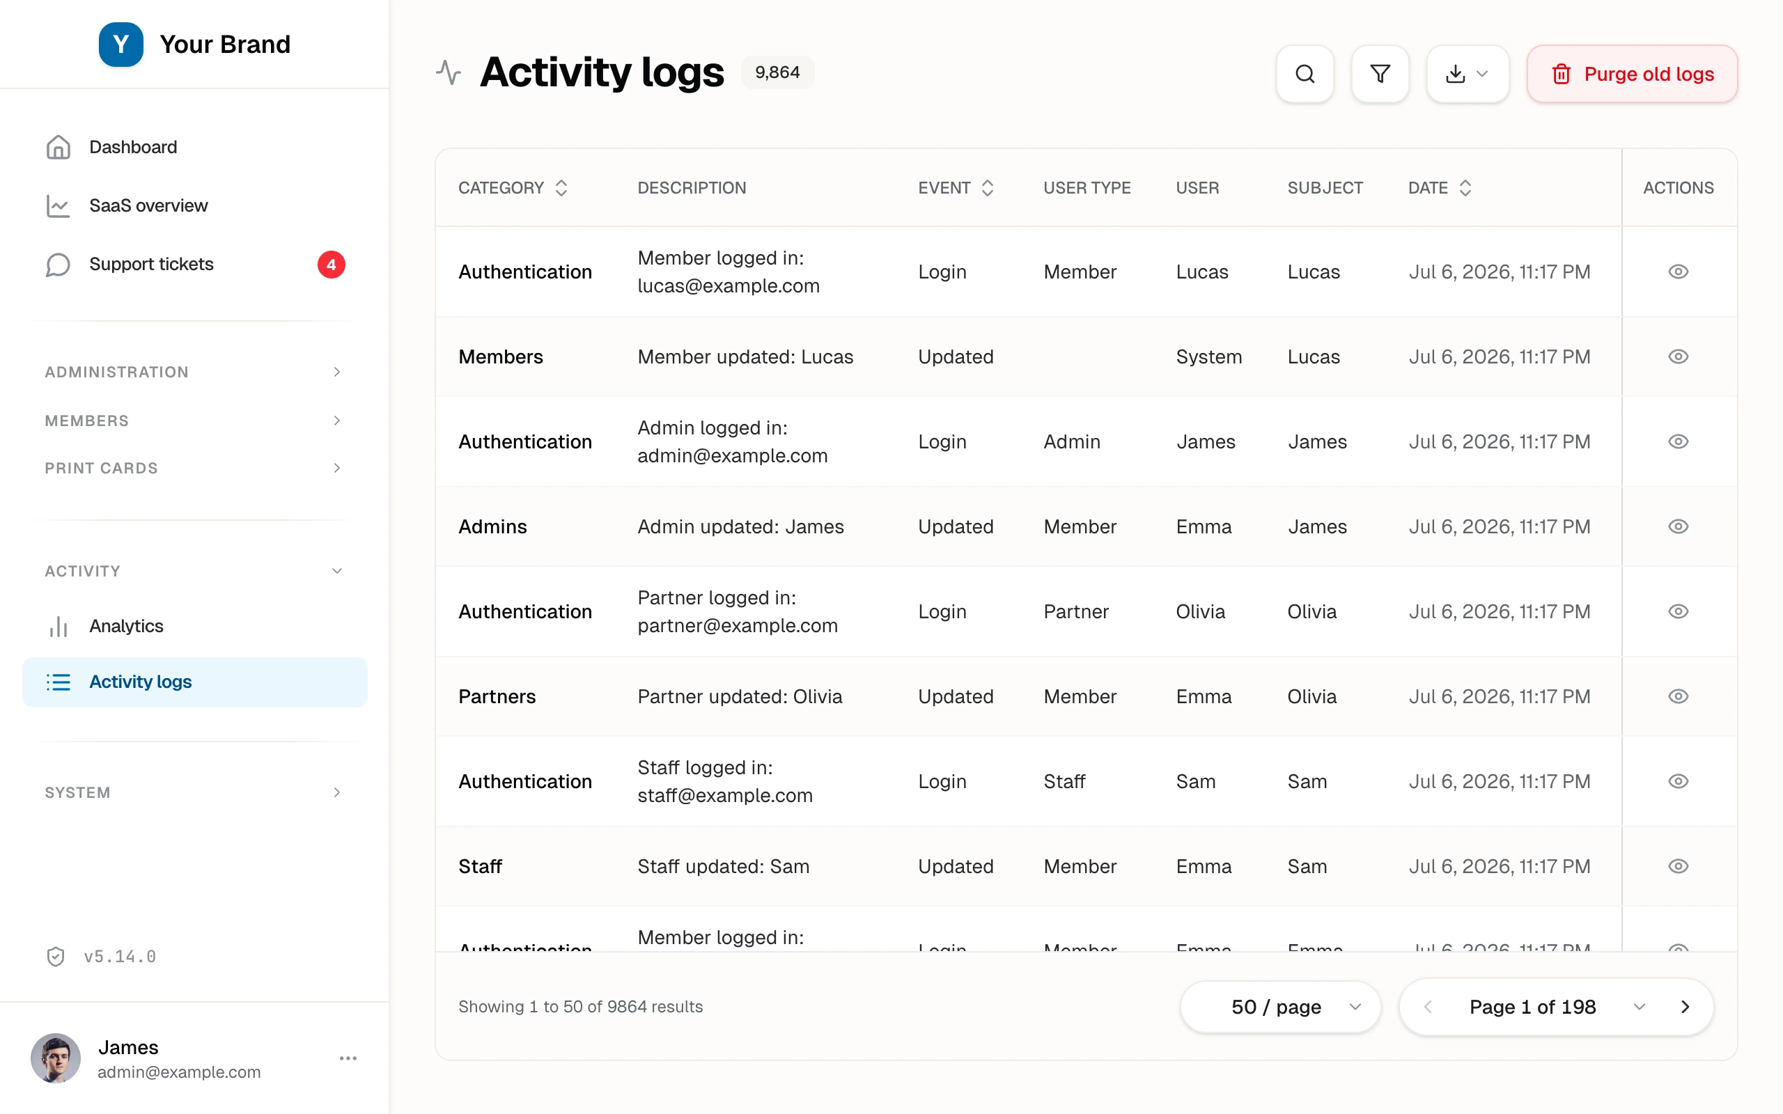Image resolution: width=1783 pixels, height=1114 pixels.
Task: Click the activity pulse icon by title
Action: (x=448, y=72)
